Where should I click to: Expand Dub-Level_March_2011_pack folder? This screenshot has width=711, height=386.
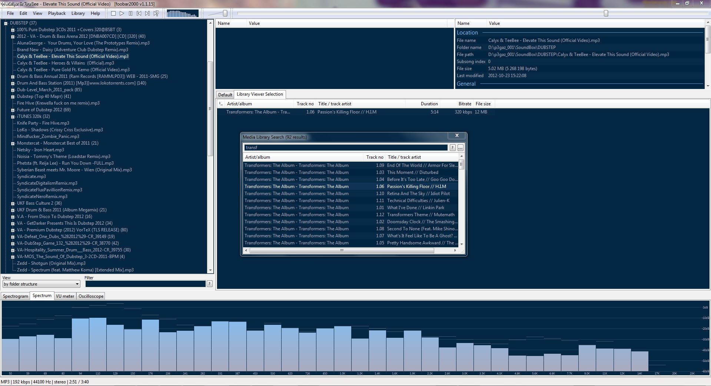[13, 90]
